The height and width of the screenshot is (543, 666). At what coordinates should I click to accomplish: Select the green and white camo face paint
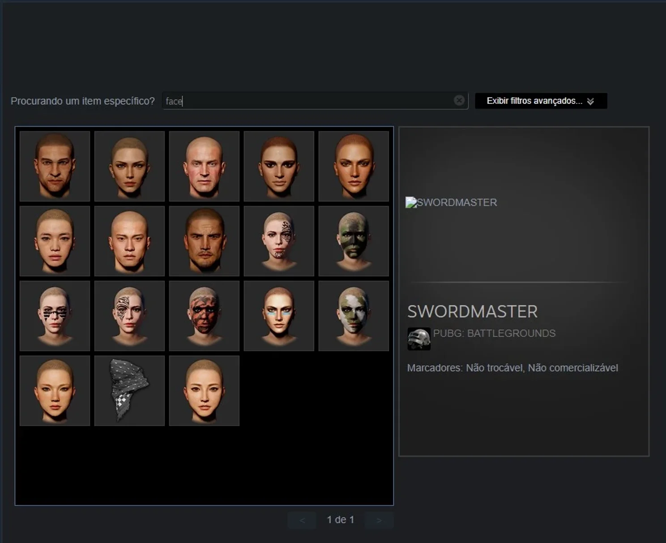(x=354, y=316)
